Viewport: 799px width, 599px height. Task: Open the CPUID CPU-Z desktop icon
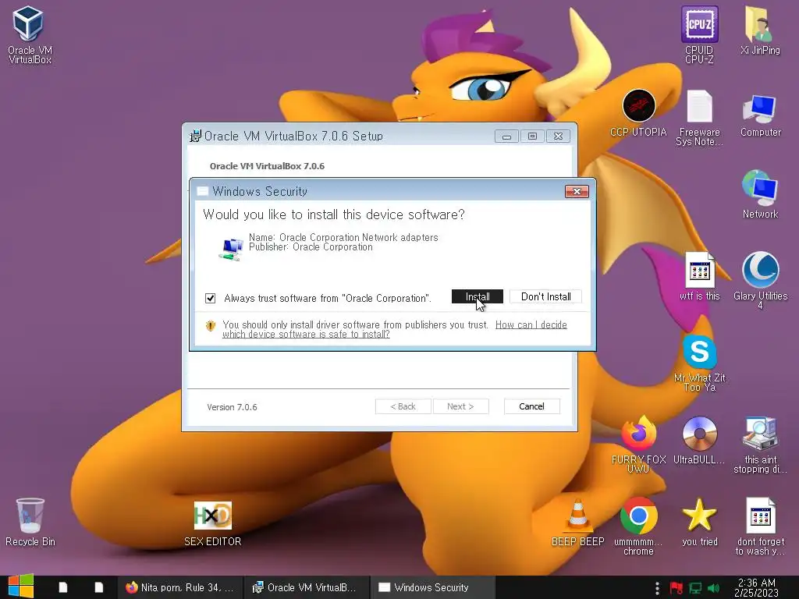click(x=699, y=34)
